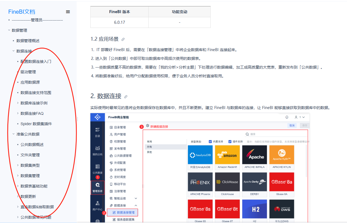The image size is (347, 223).
Task: Choose APACHE KYLIN database tile
Action: 282,157
